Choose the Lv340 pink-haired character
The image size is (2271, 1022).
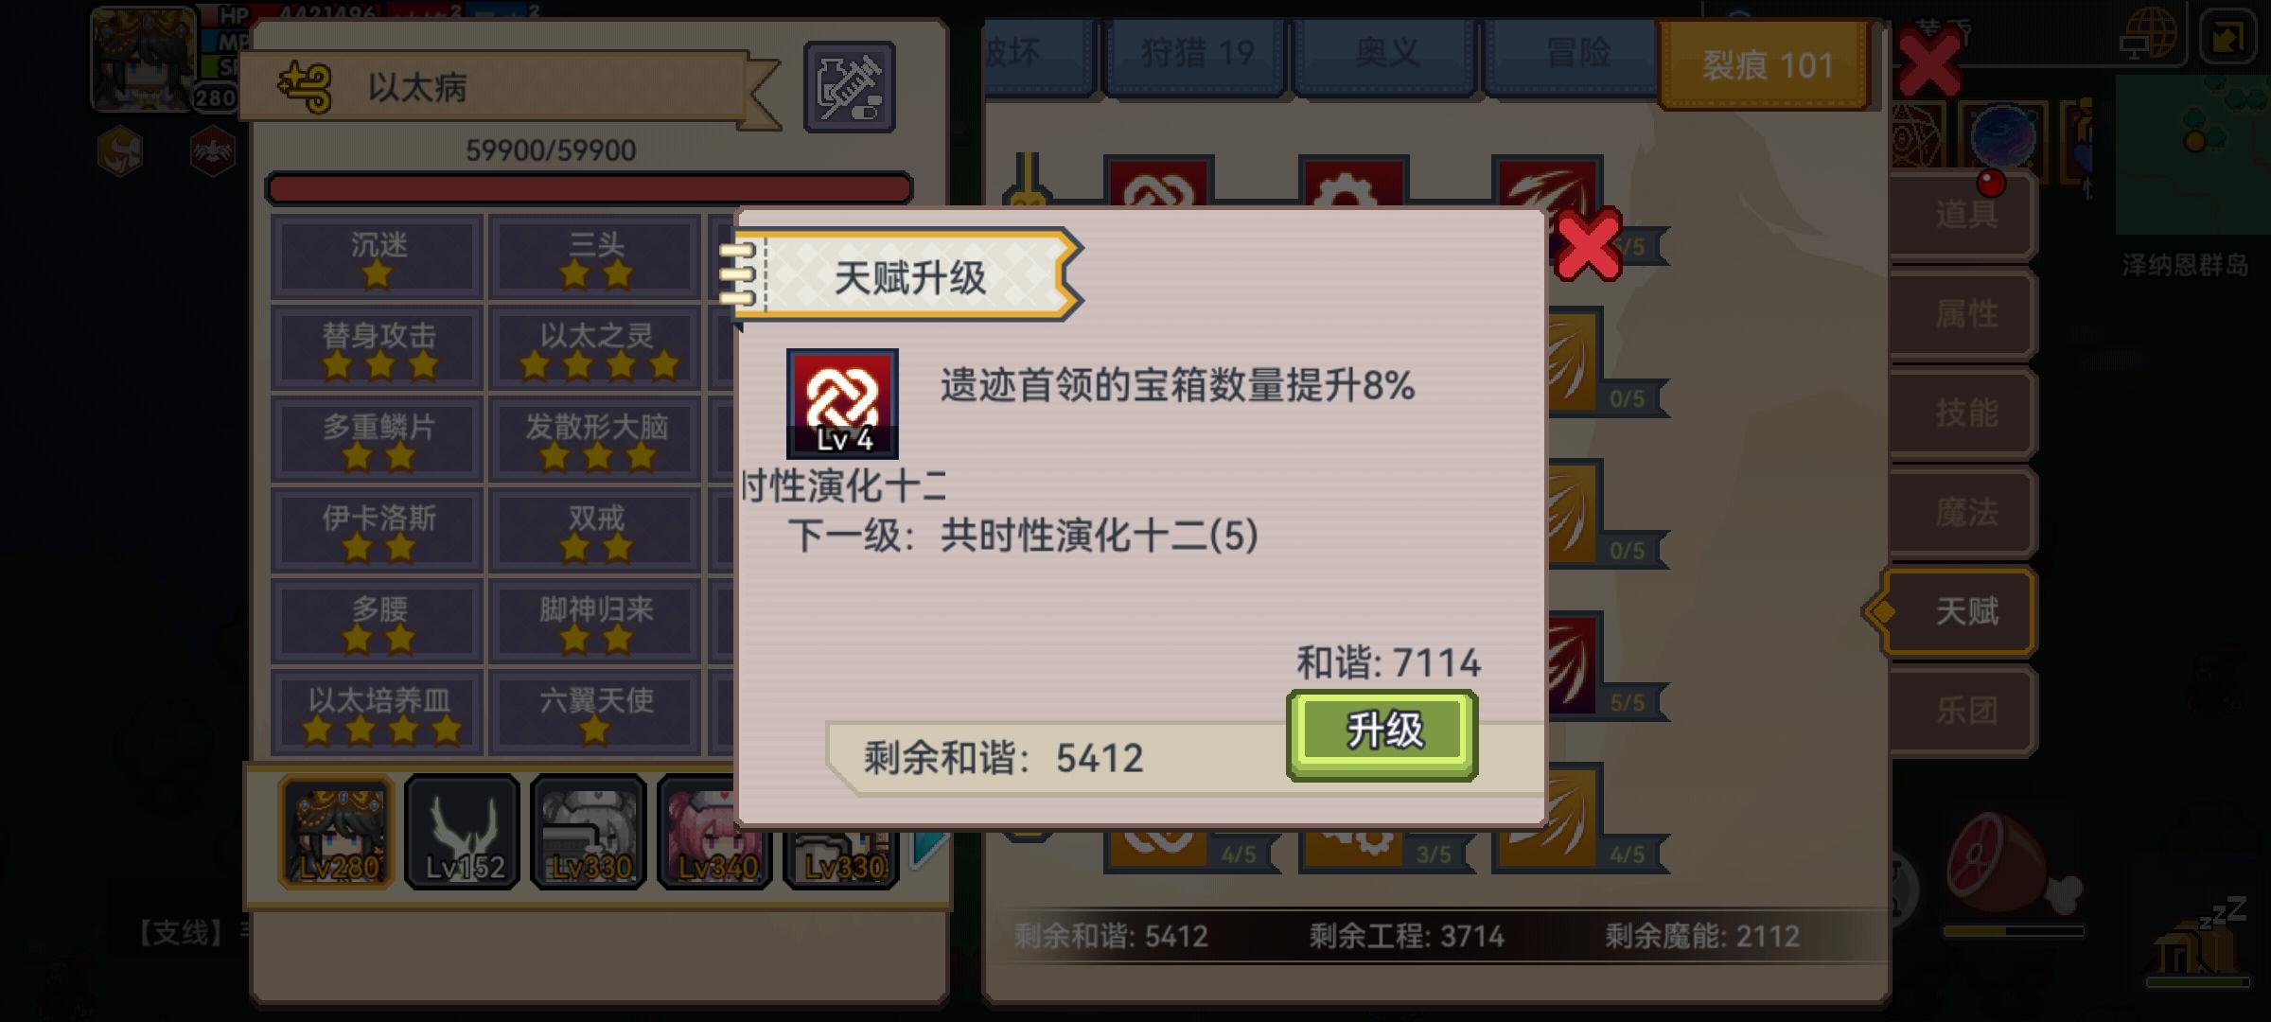[x=714, y=832]
